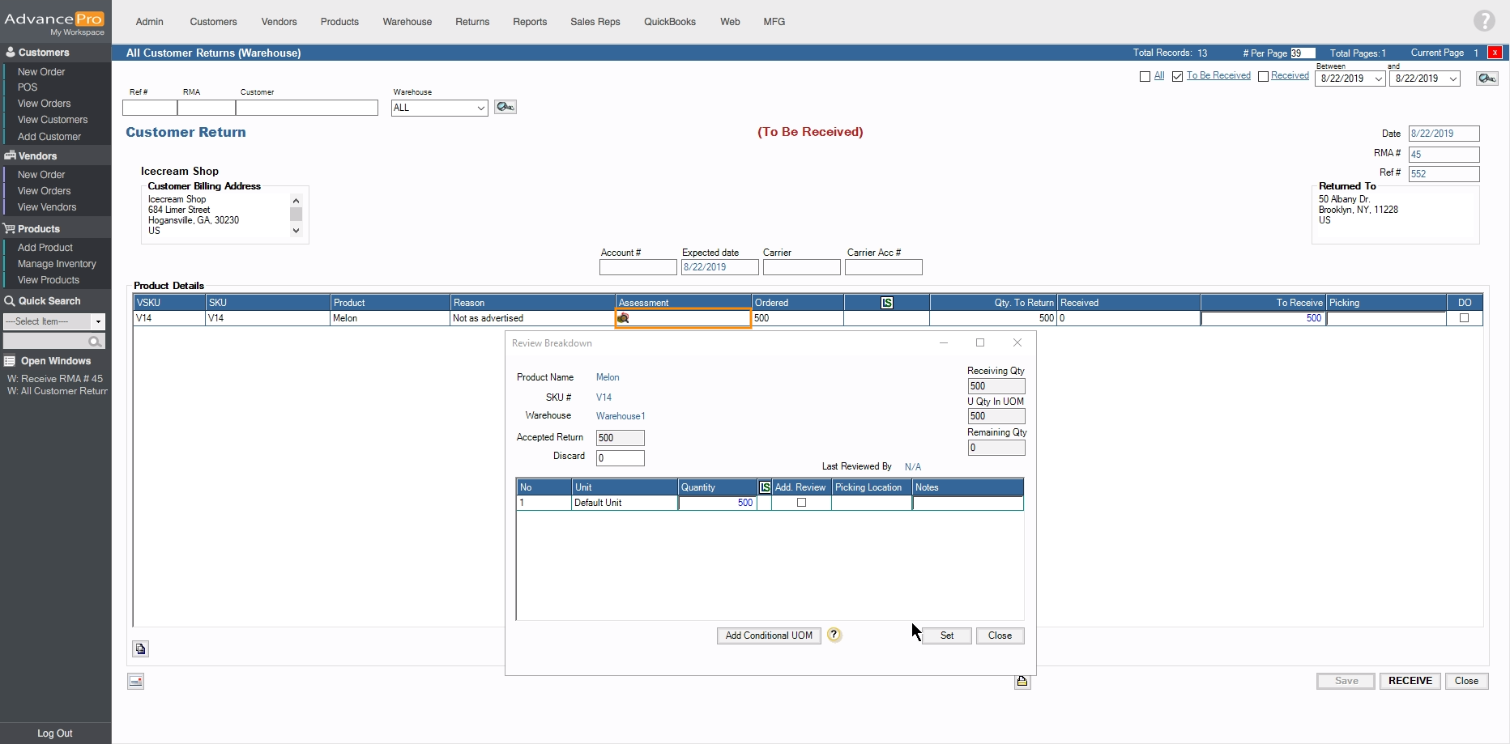This screenshot has height=744, width=1510.
Task: Click the help icon beside Add Conditional UOM
Action: (x=834, y=636)
